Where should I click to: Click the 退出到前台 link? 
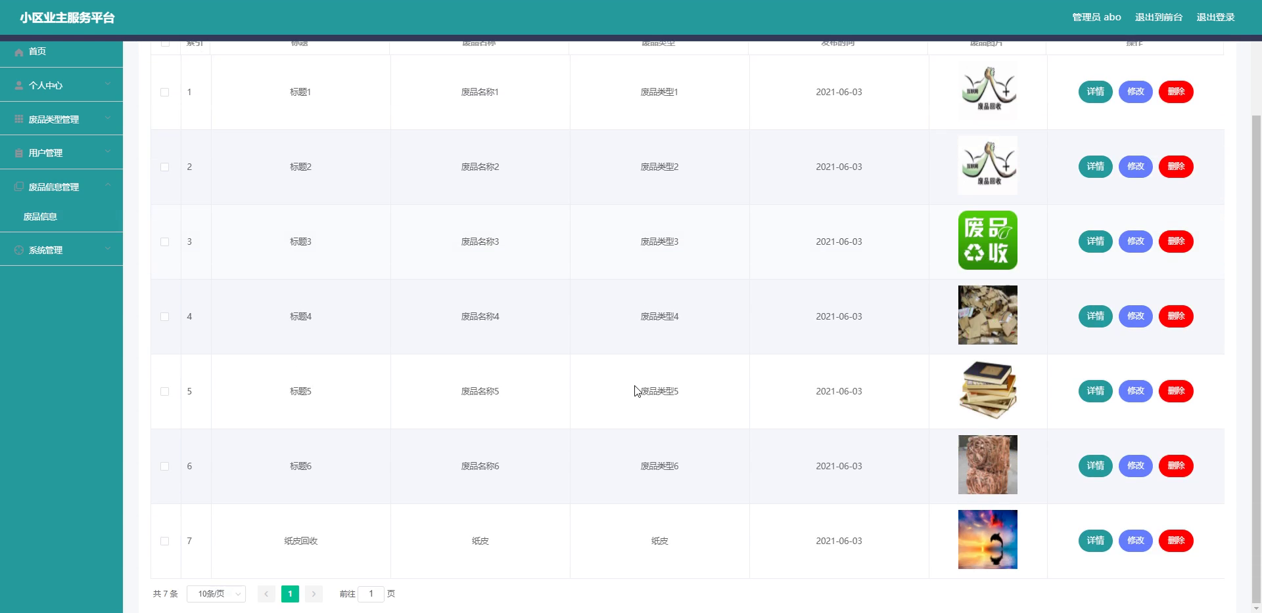(1158, 17)
